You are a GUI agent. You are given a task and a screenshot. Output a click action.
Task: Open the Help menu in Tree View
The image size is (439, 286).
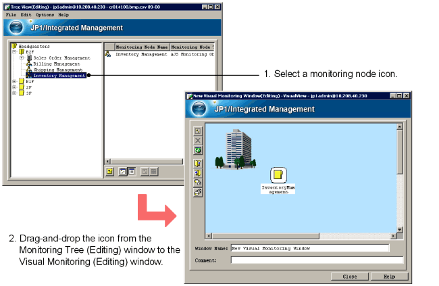[x=63, y=15]
